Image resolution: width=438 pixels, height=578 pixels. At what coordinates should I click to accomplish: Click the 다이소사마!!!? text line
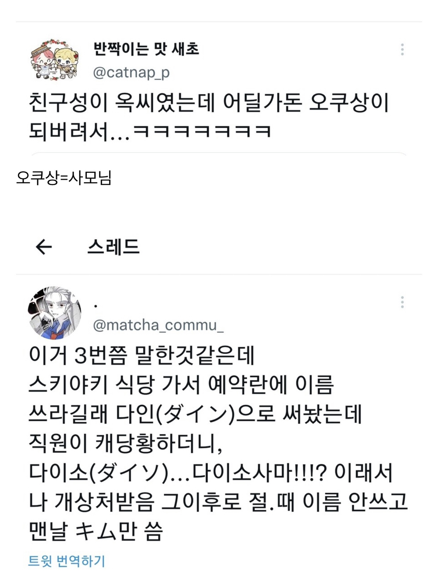[x=210, y=473]
